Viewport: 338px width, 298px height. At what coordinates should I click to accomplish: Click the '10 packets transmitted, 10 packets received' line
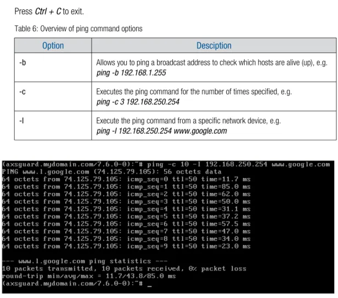124,269
